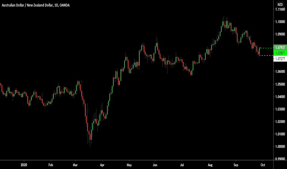
Task: Click the Feb label on time axis
Action: tap(51, 165)
